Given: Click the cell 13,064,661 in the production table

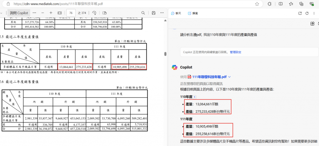Looking at the screenshot, I should 66,67.
